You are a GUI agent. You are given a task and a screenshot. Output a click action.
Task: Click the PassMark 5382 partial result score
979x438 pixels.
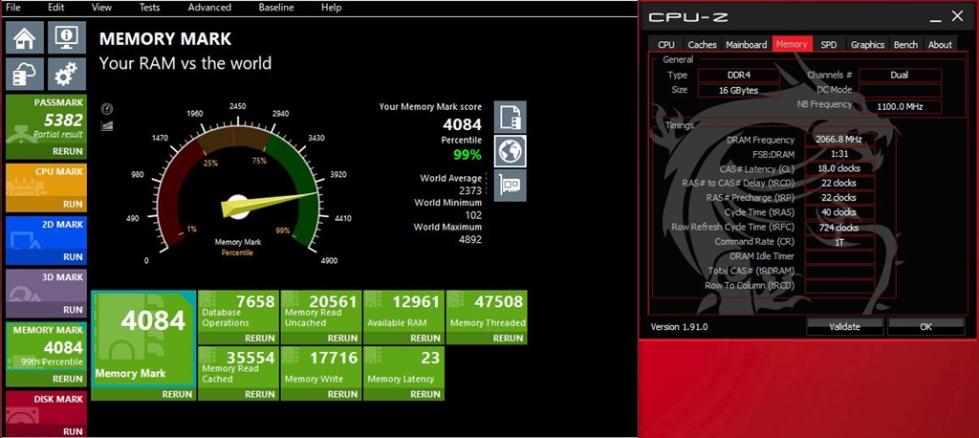pyautogui.click(x=62, y=120)
